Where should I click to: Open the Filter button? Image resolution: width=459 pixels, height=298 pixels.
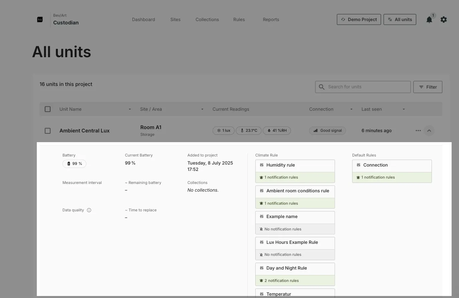click(x=428, y=87)
